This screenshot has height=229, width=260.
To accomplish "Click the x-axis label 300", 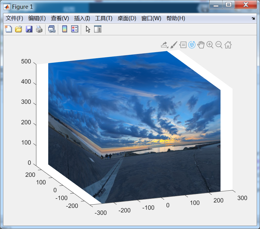I will click(x=242, y=198).
